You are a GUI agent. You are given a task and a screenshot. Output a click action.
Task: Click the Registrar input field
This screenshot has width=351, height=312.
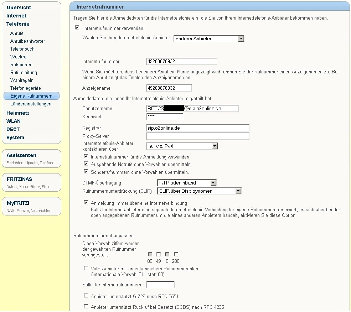[x=198, y=128]
